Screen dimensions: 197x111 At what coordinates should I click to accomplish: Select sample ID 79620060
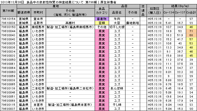click(8, 72)
